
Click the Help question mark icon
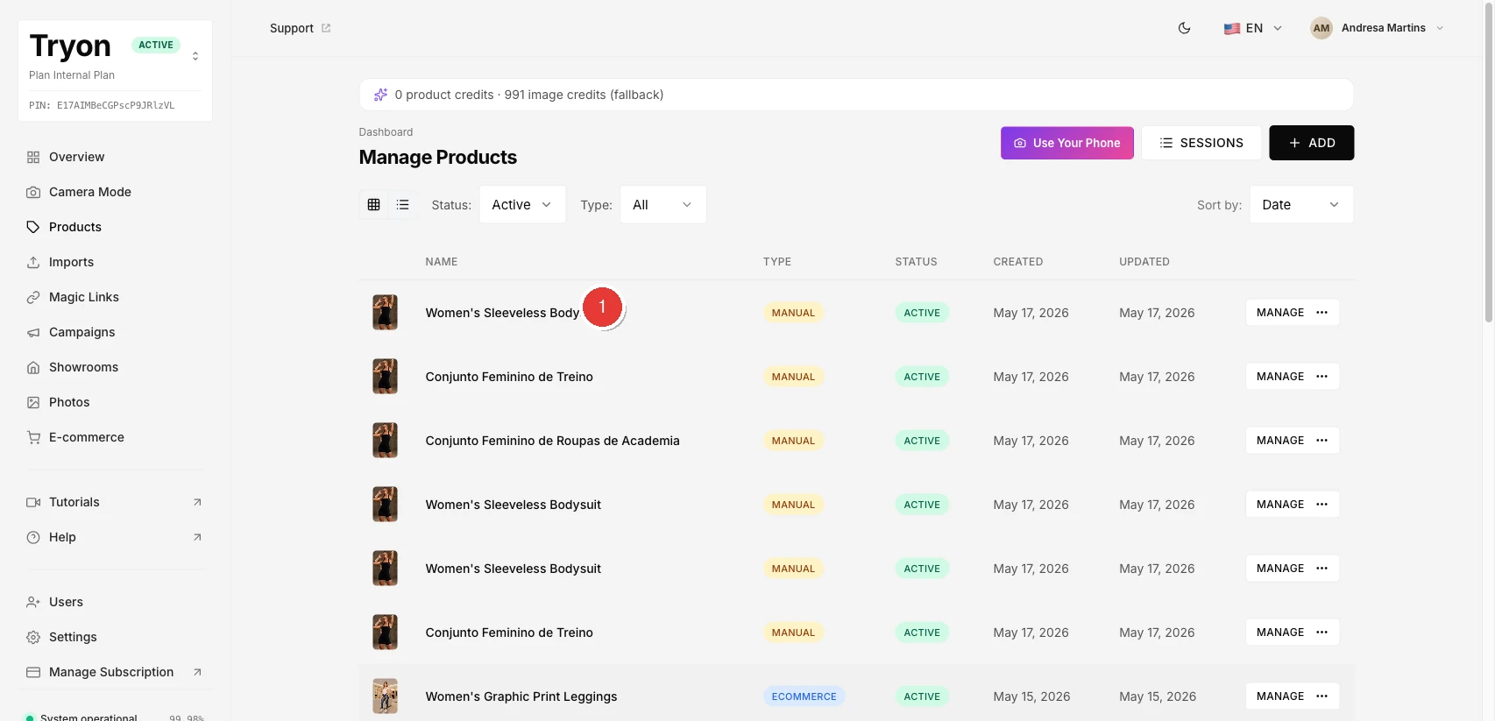[33, 537]
